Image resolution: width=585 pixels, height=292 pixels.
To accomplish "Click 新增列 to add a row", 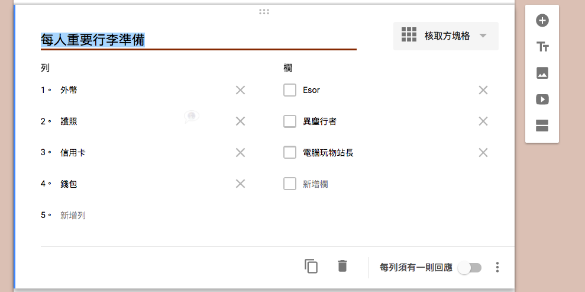I will tap(73, 216).
